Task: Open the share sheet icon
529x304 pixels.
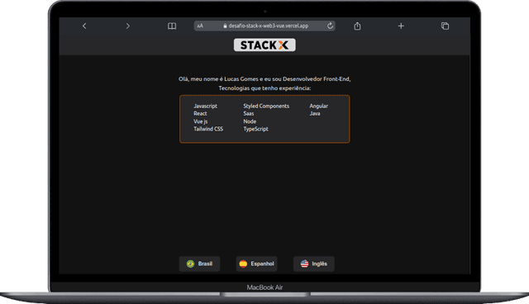Action: tap(357, 26)
